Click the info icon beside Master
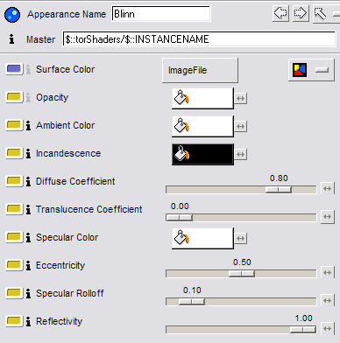Screen dimensions: 340x343 [x=11, y=38]
